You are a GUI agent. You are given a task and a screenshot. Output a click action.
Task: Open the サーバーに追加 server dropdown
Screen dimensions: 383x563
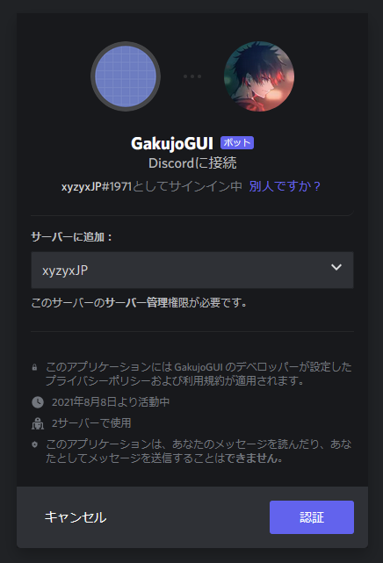click(192, 270)
